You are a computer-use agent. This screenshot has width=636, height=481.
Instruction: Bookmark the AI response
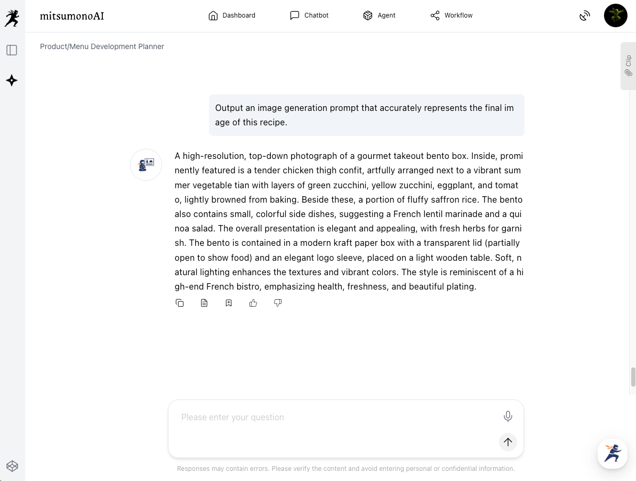229,303
